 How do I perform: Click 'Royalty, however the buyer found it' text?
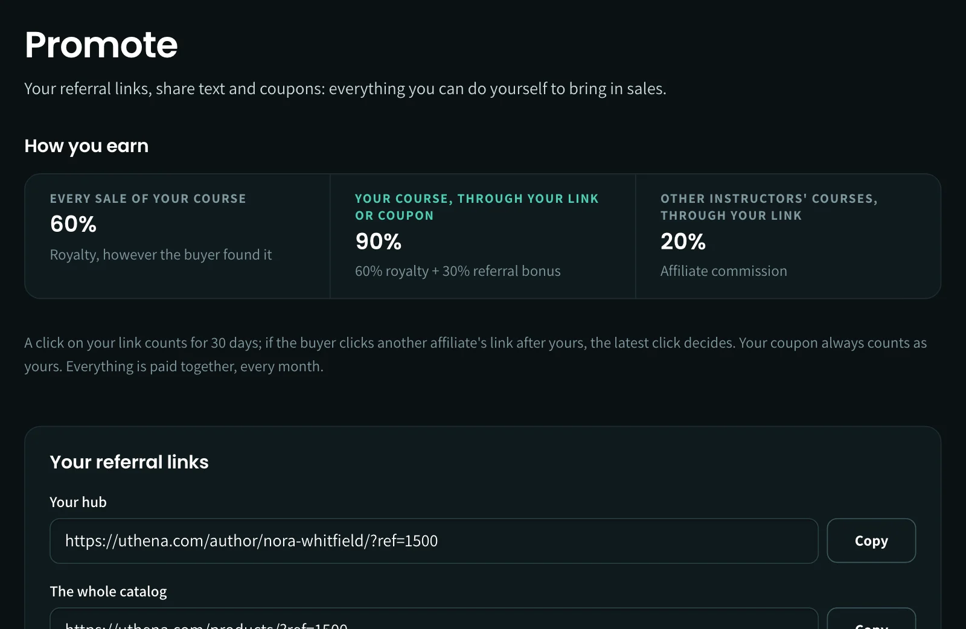161,255
